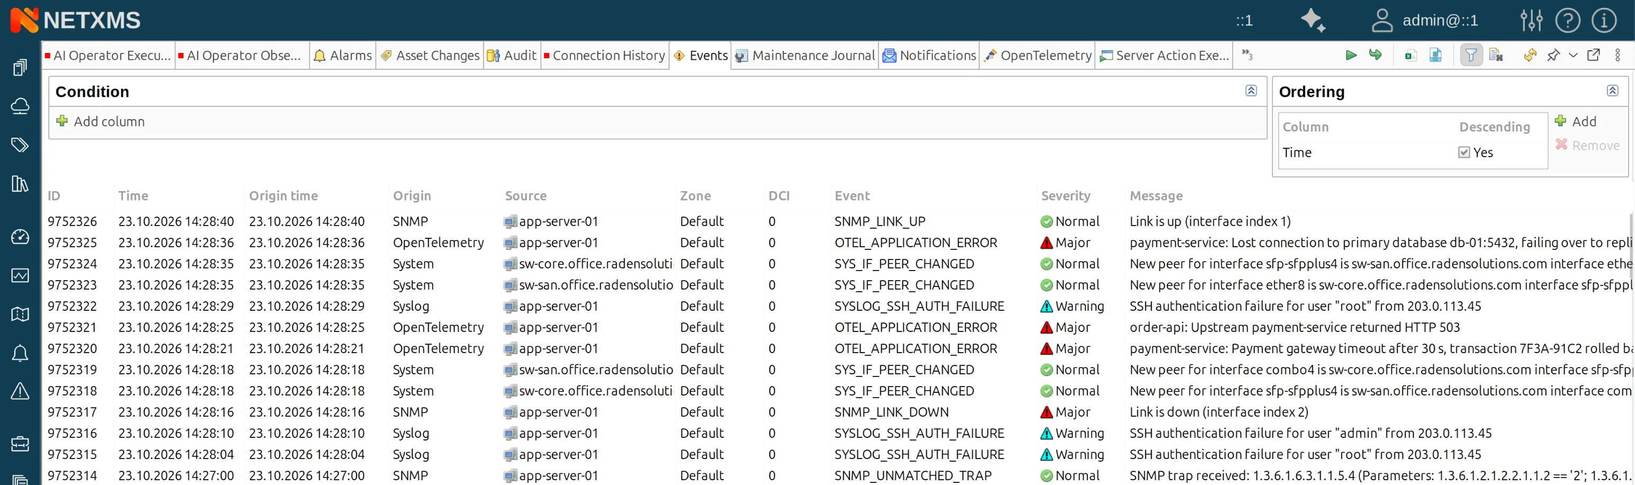Open the Maintenance Journal tab

click(805, 55)
